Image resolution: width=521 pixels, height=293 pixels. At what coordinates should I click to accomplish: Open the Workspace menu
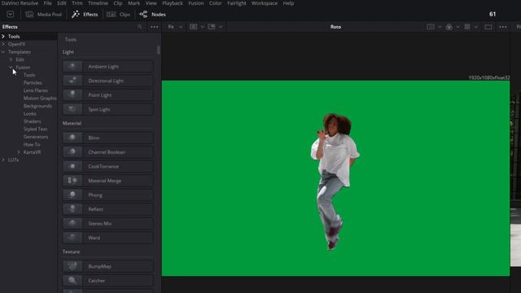click(264, 3)
